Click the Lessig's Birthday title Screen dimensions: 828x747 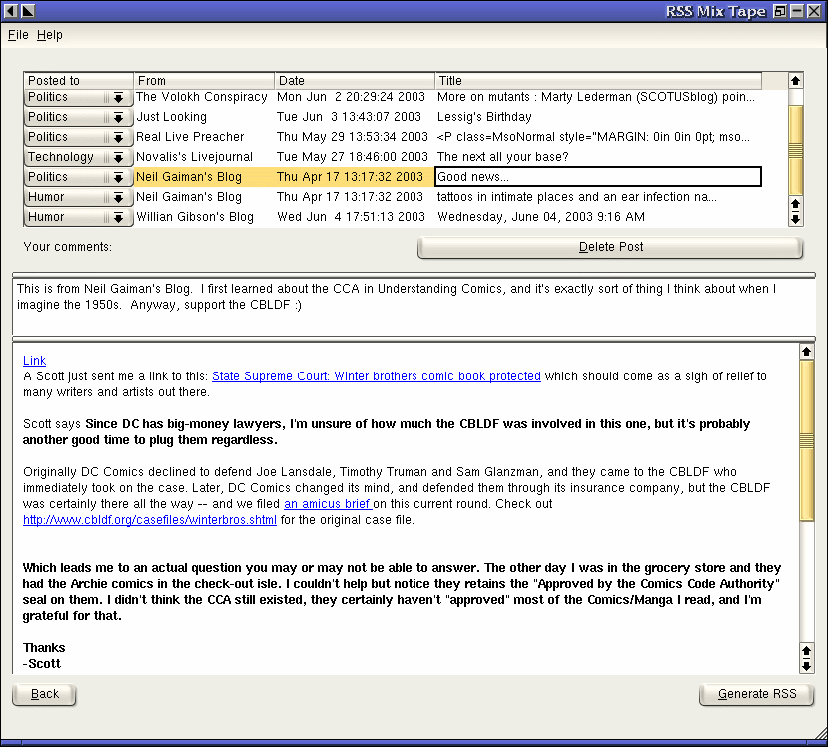pyautogui.click(x=484, y=117)
